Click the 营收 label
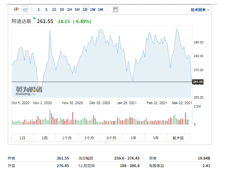This screenshot has height=173, width=226. pyautogui.click(x=153, y=158)
